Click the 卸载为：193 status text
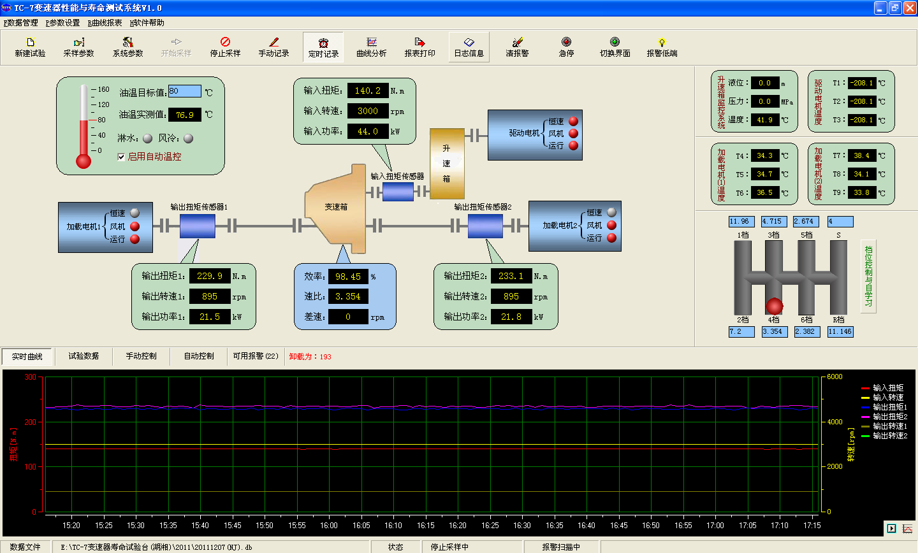The height and width of the screenshot is (553, 918). tap(310, 357)
